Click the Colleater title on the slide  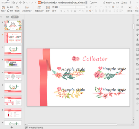click(95, 59)
